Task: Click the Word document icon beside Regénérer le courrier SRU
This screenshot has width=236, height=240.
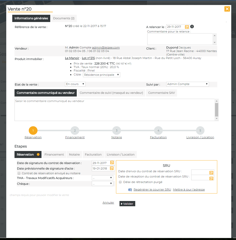Action: 130,190
